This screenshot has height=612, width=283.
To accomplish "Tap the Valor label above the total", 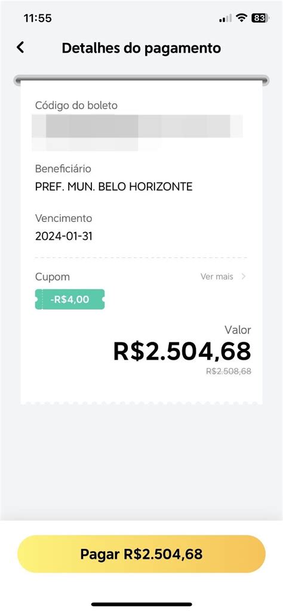I will tap(238, 330).
